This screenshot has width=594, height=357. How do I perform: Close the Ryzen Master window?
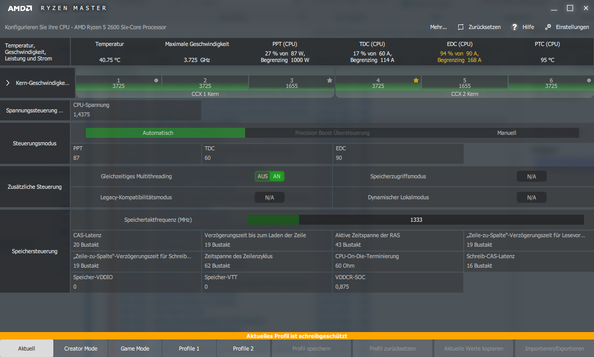point(586,8)
